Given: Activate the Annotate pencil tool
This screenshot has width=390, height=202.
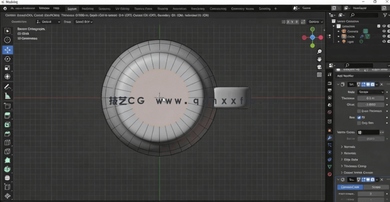Looking at the screenshot, I should pyautogui.click(x=7, y=87).
